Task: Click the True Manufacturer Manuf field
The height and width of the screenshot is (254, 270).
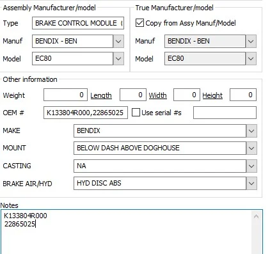Action: [x=205, y=41]
